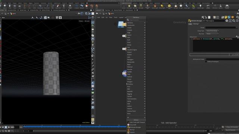
Task: Switch to Geometry Spreadsheet tab
Action: (x=59, y=10)
